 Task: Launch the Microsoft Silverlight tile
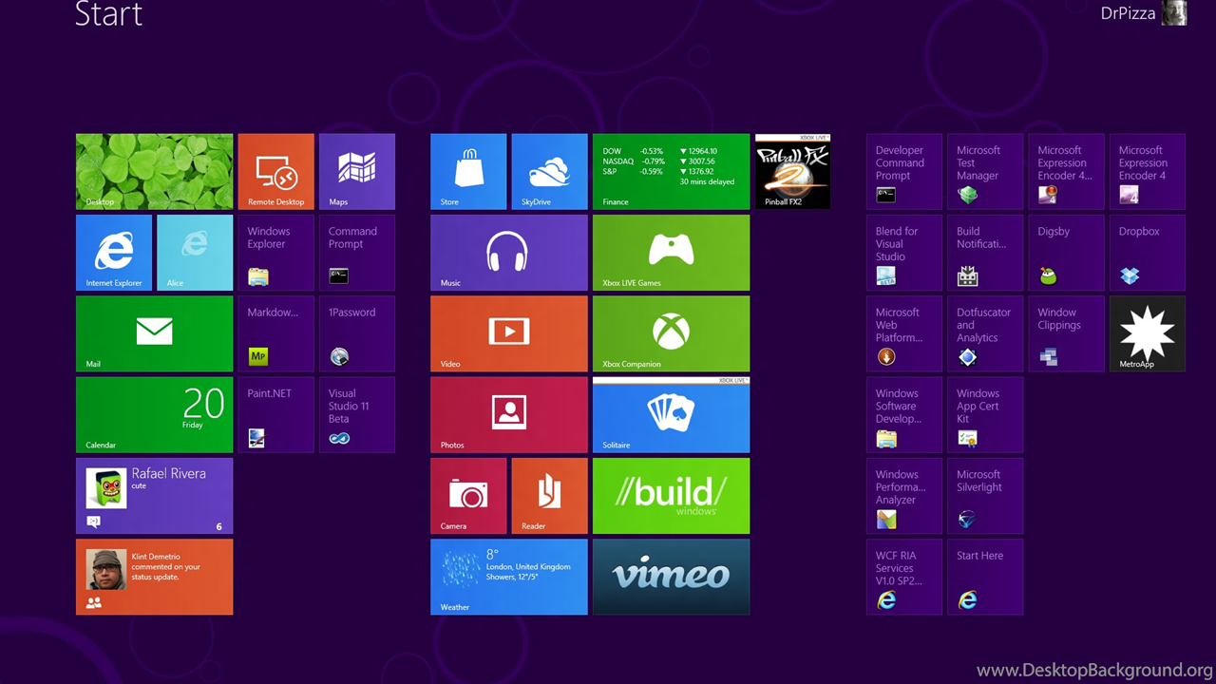coord(985,496)
